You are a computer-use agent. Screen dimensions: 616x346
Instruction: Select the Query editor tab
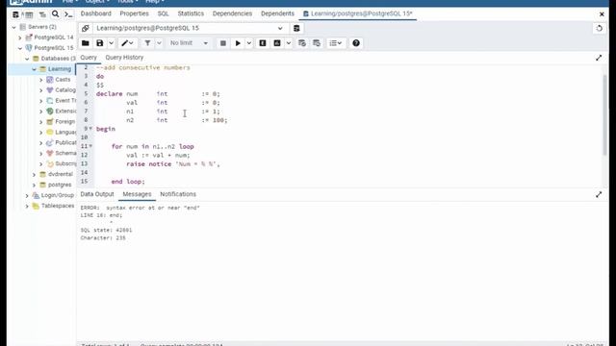click(x=89, y=58)
